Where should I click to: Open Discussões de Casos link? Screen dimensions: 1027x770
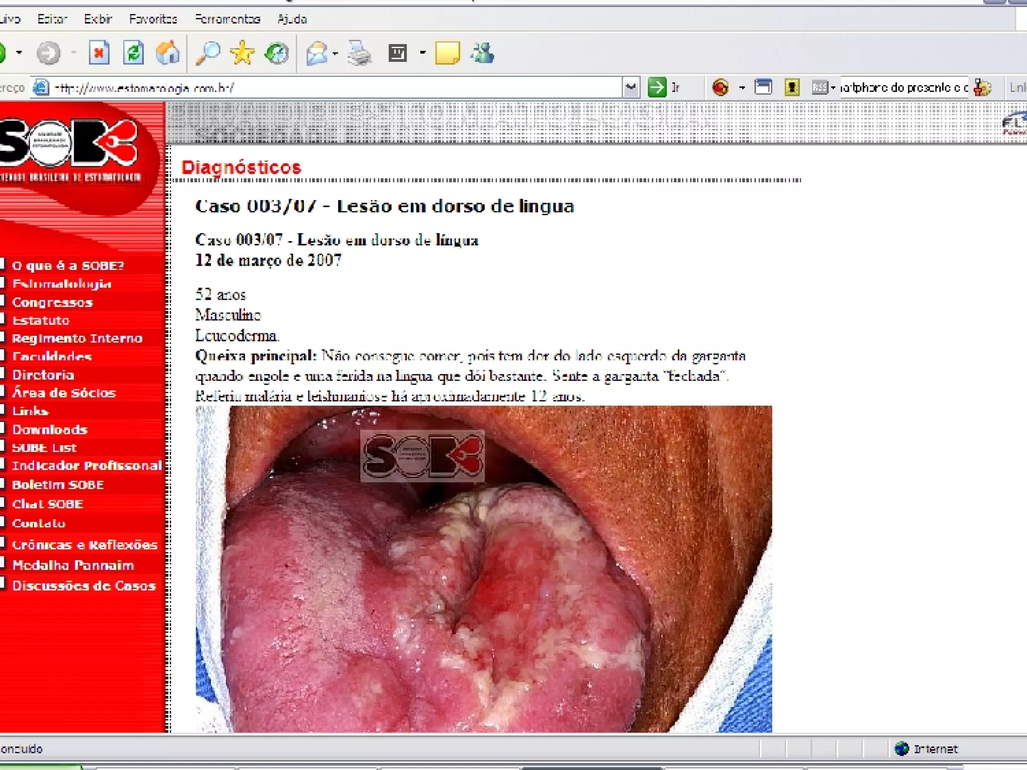(x=84, y=586)
